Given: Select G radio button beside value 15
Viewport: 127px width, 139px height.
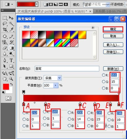Looking at the screenshot, I should [x=104, y=81].
